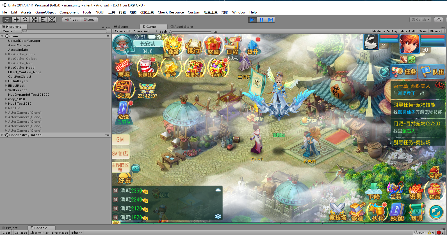Expand ResCache_Clone in Hierarchy
The width and height of the screenshot is (447, 235).
tap(6, 54)
